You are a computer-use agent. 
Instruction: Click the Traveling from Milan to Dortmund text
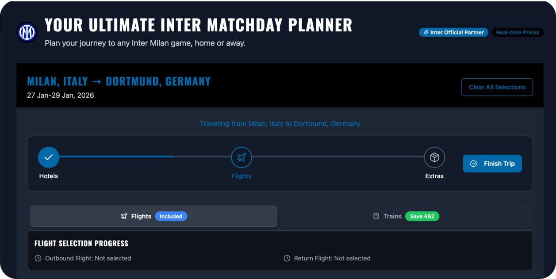pyautogui.click(x=280, y=123)
